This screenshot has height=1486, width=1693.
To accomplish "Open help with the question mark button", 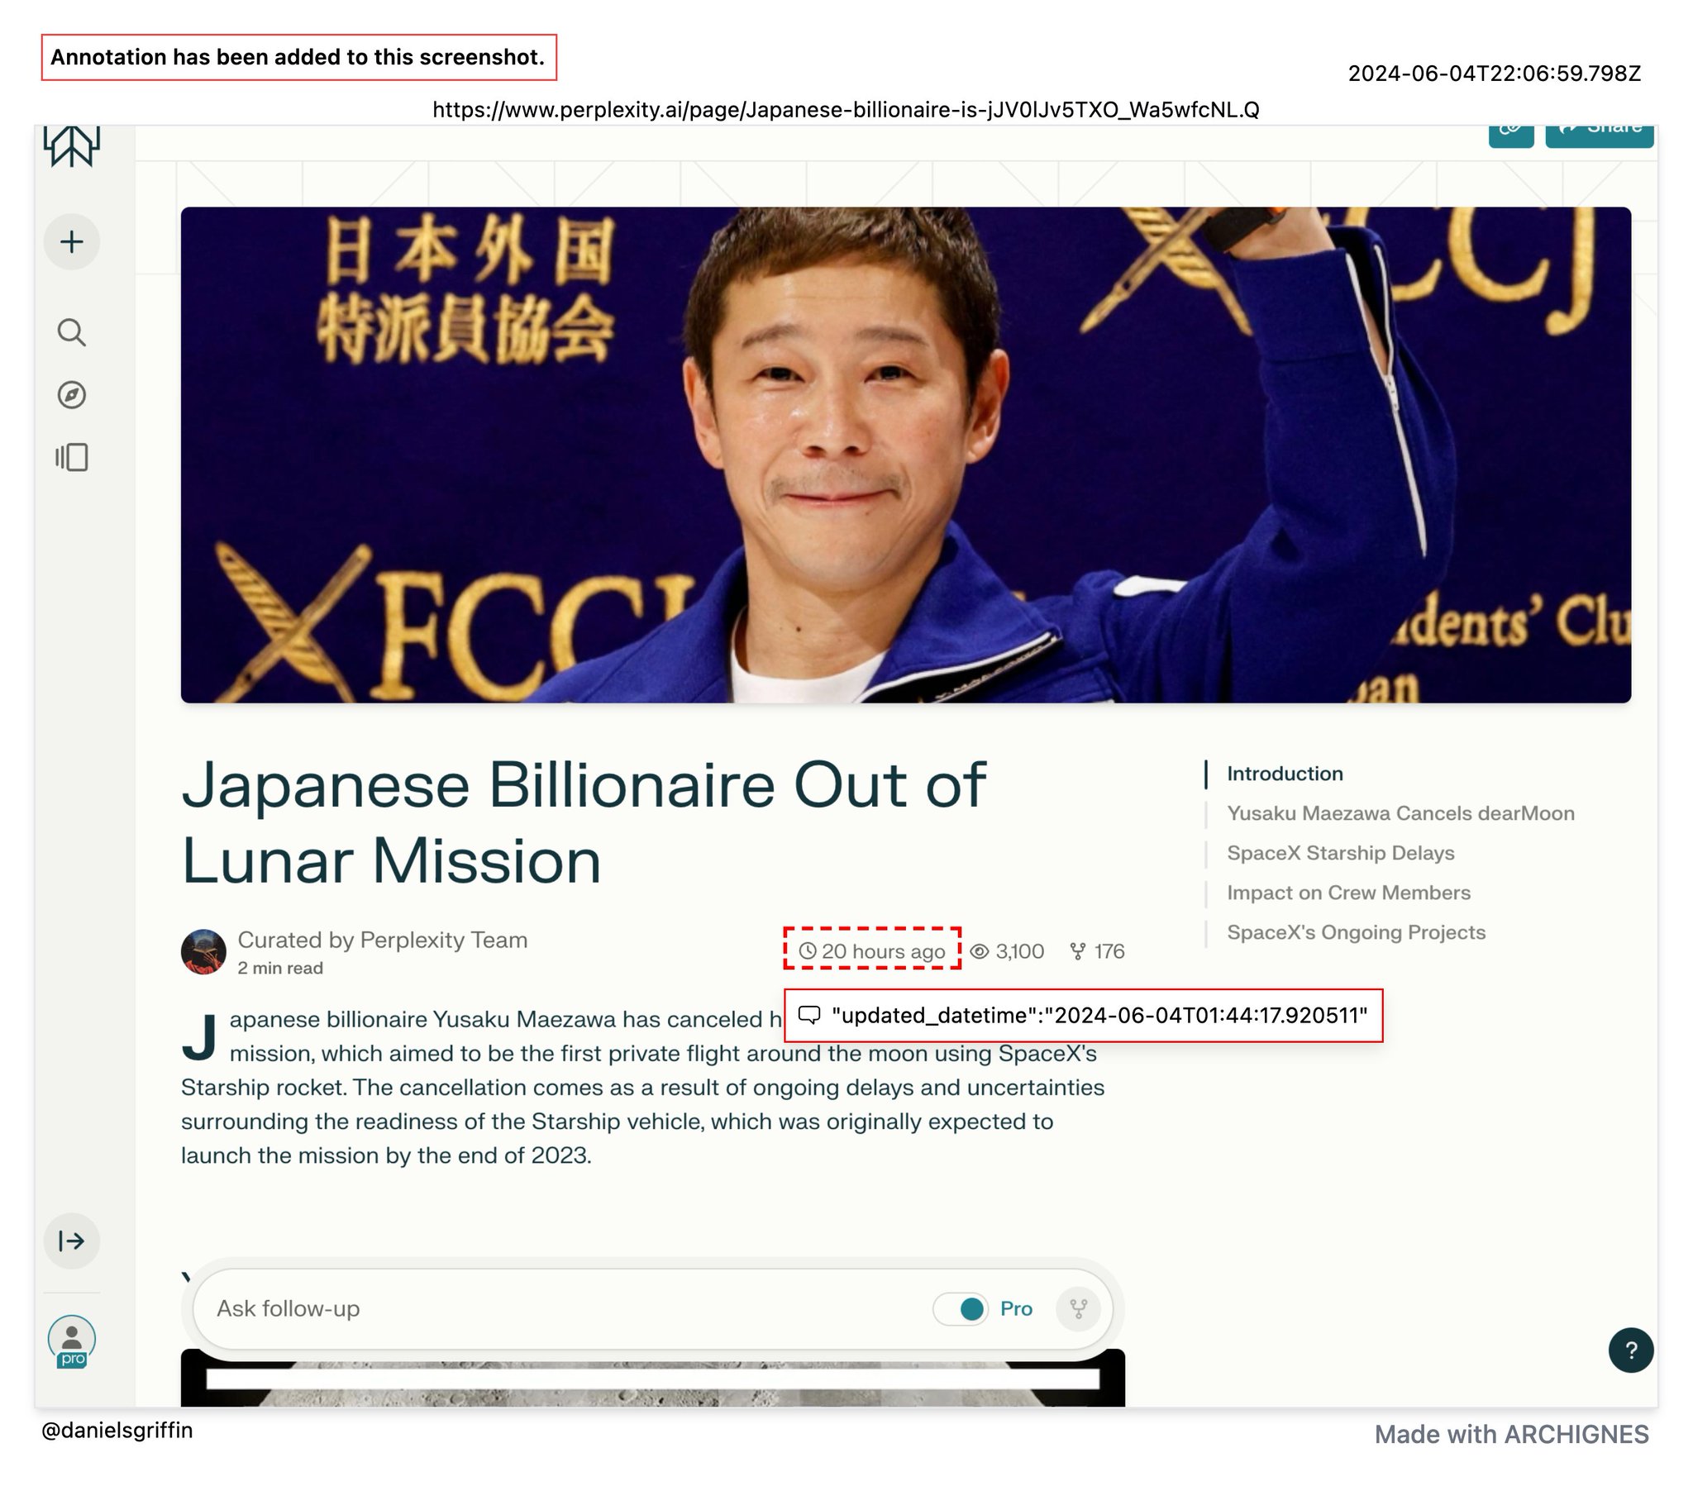I will (x=1631, y=1350).
